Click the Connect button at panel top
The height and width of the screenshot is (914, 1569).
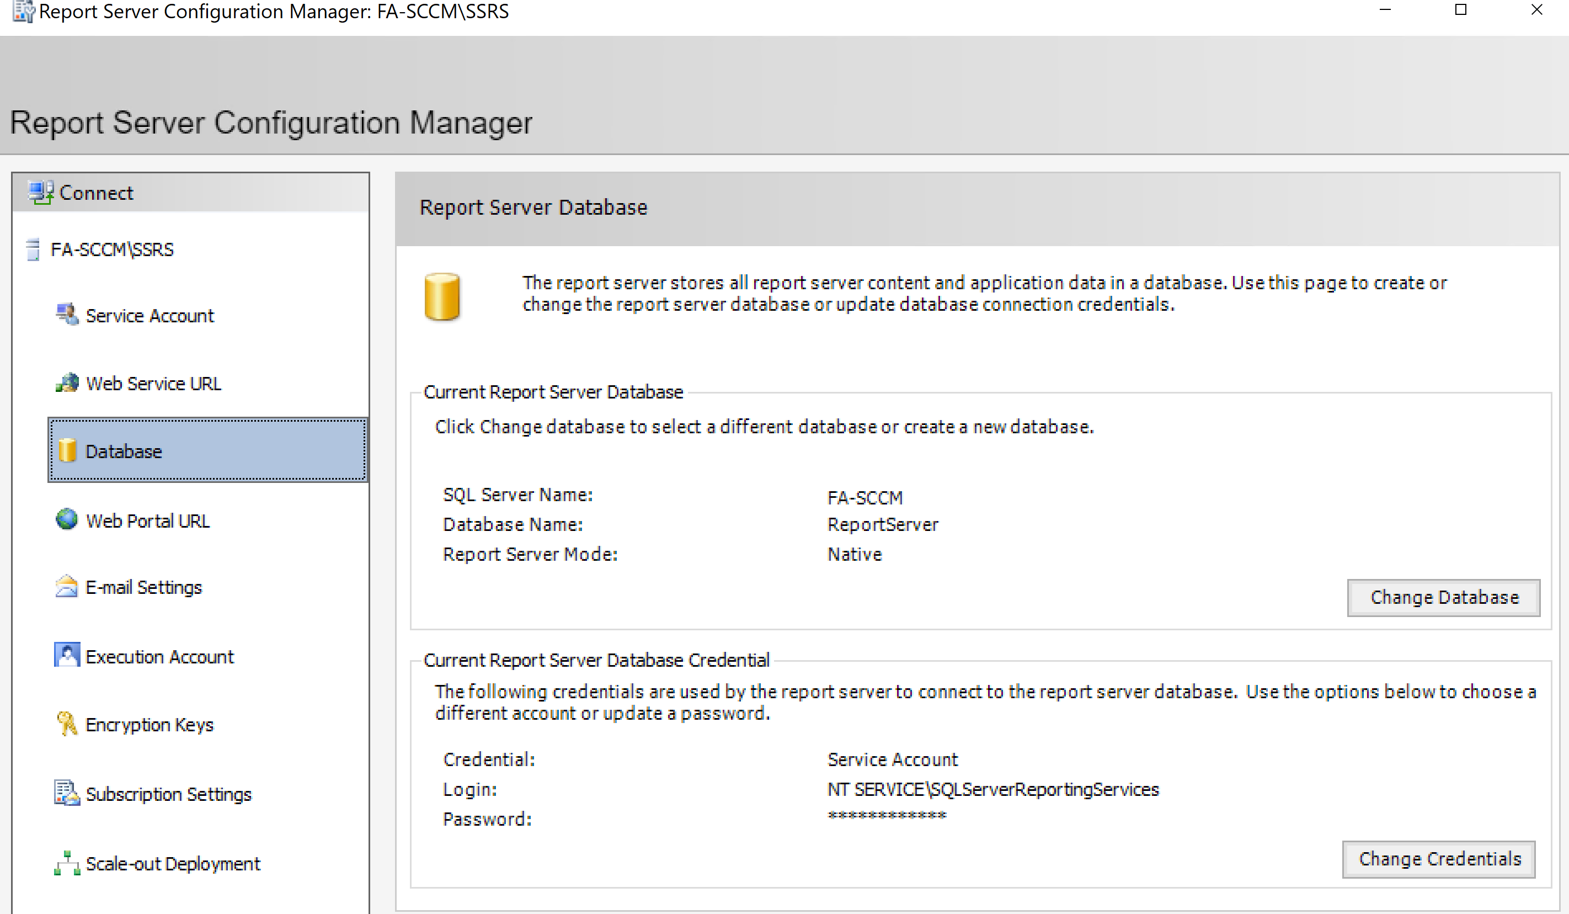coord(97,193)
